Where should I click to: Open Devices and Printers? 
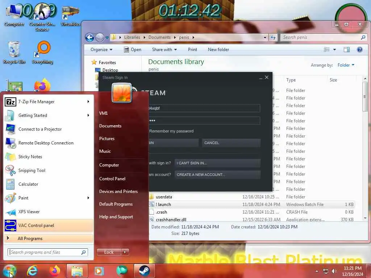click(118, 191)
